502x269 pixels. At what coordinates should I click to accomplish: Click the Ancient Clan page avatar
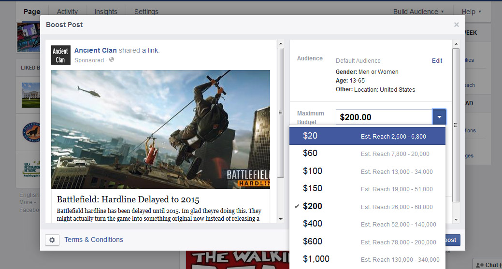61,55
